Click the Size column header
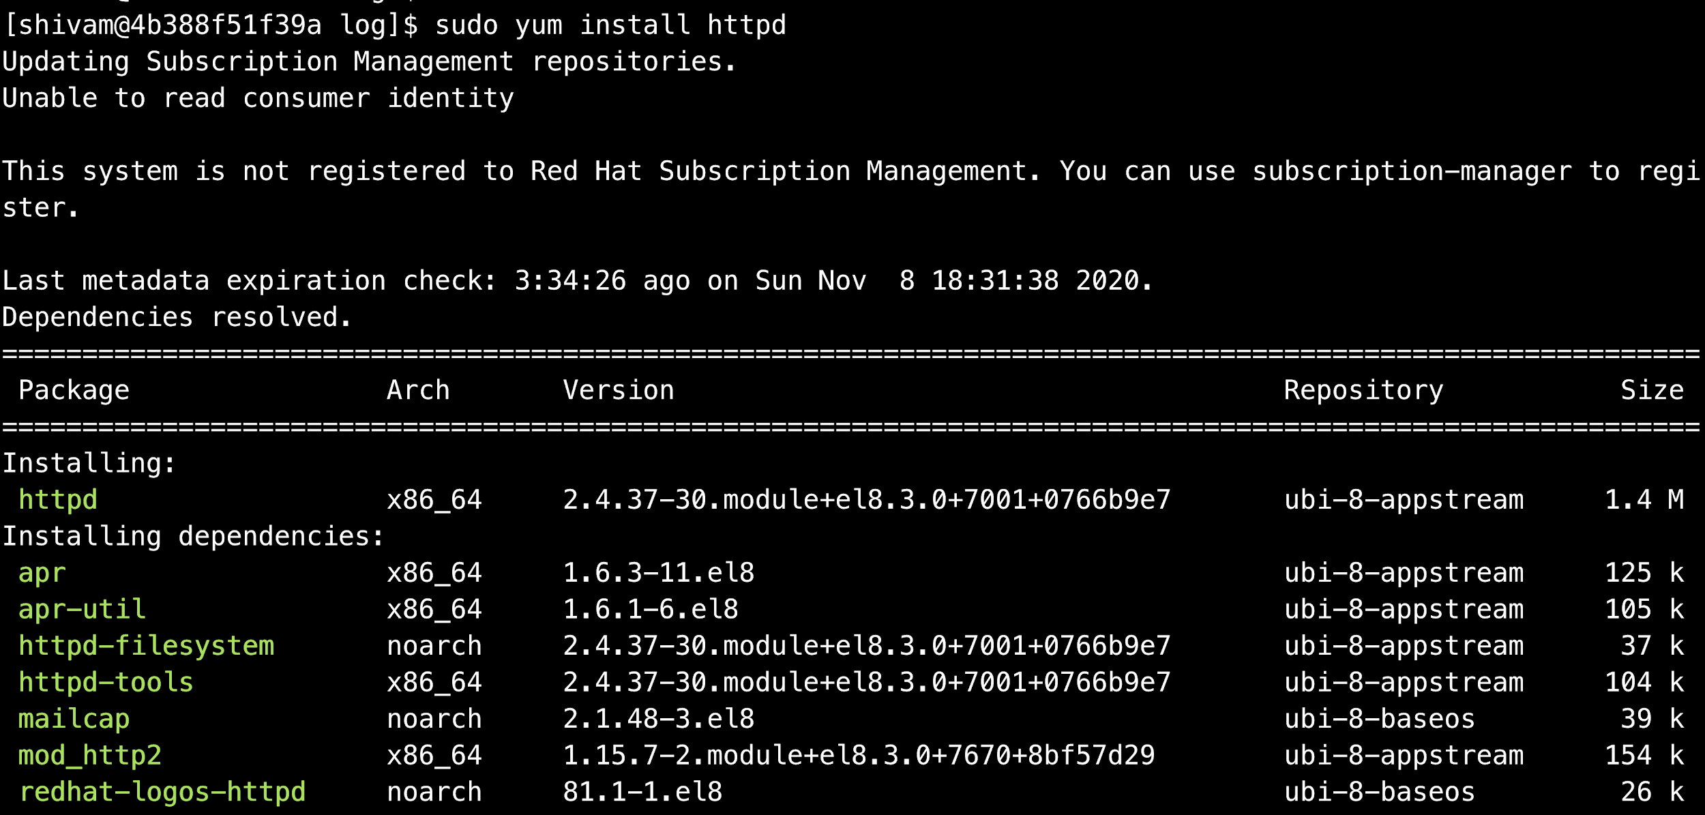Image resolution: width=1705 pixels, height=815 pixels. click(x=1652, y=390)
